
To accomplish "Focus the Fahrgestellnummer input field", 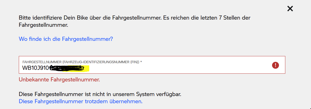I will (x=152, y=65).
